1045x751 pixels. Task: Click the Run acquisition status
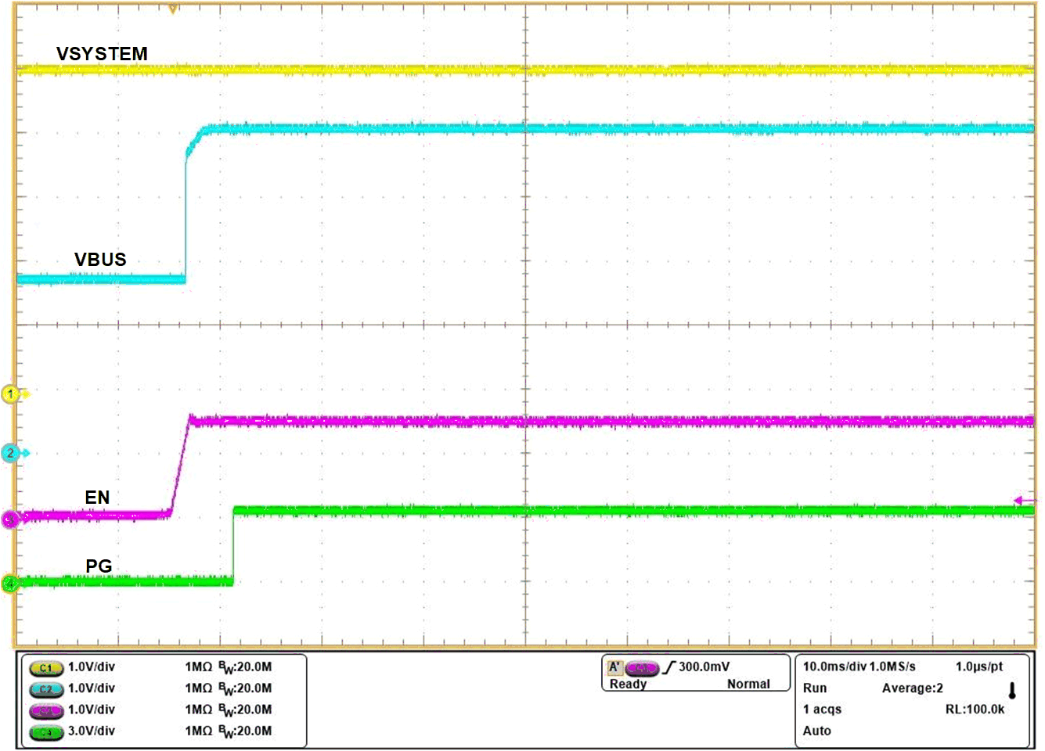pyautogui.click(x=815, y=688)
